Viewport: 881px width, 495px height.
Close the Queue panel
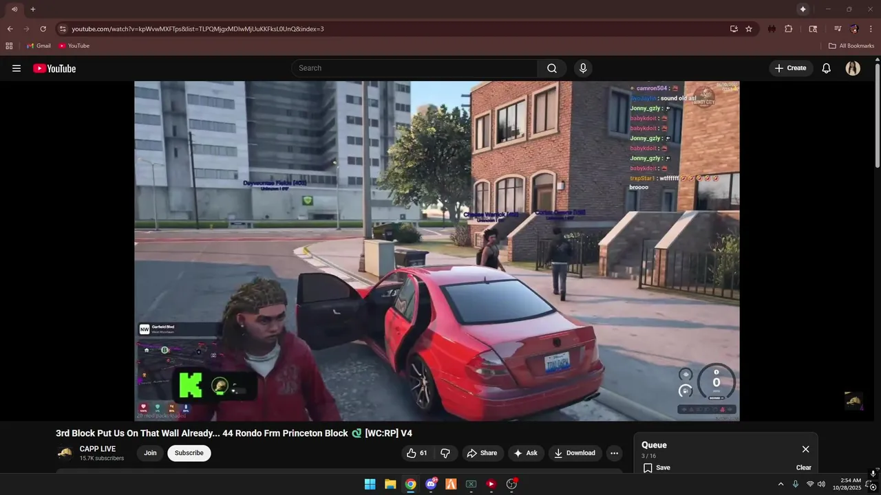(x=805, y=449)
